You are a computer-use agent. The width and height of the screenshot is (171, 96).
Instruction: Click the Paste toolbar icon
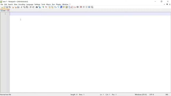click(x=27, y=7)
